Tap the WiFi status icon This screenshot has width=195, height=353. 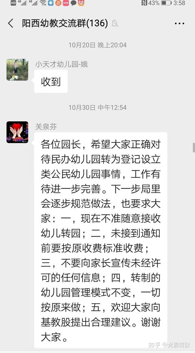pyautogui.click(x=43, y=3)
